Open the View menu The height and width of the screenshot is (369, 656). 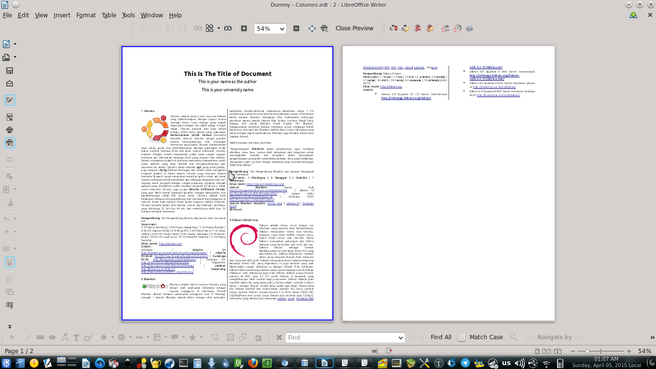pos(41,15)
